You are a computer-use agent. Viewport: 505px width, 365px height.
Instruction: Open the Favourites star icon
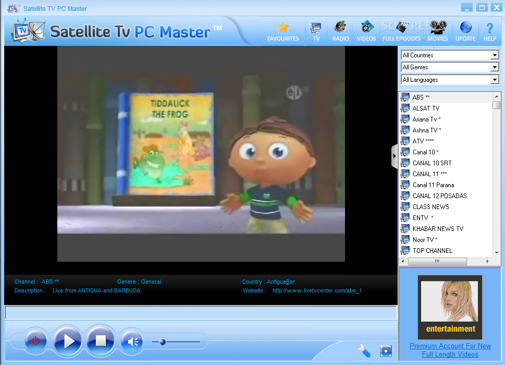point(283,28)
